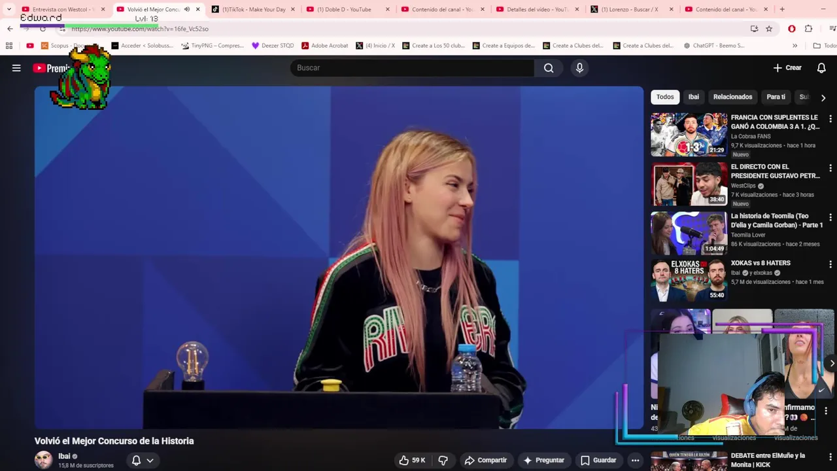Open FRANCIA CON SUPLENTES video thumbnail

tap(689, 135)
